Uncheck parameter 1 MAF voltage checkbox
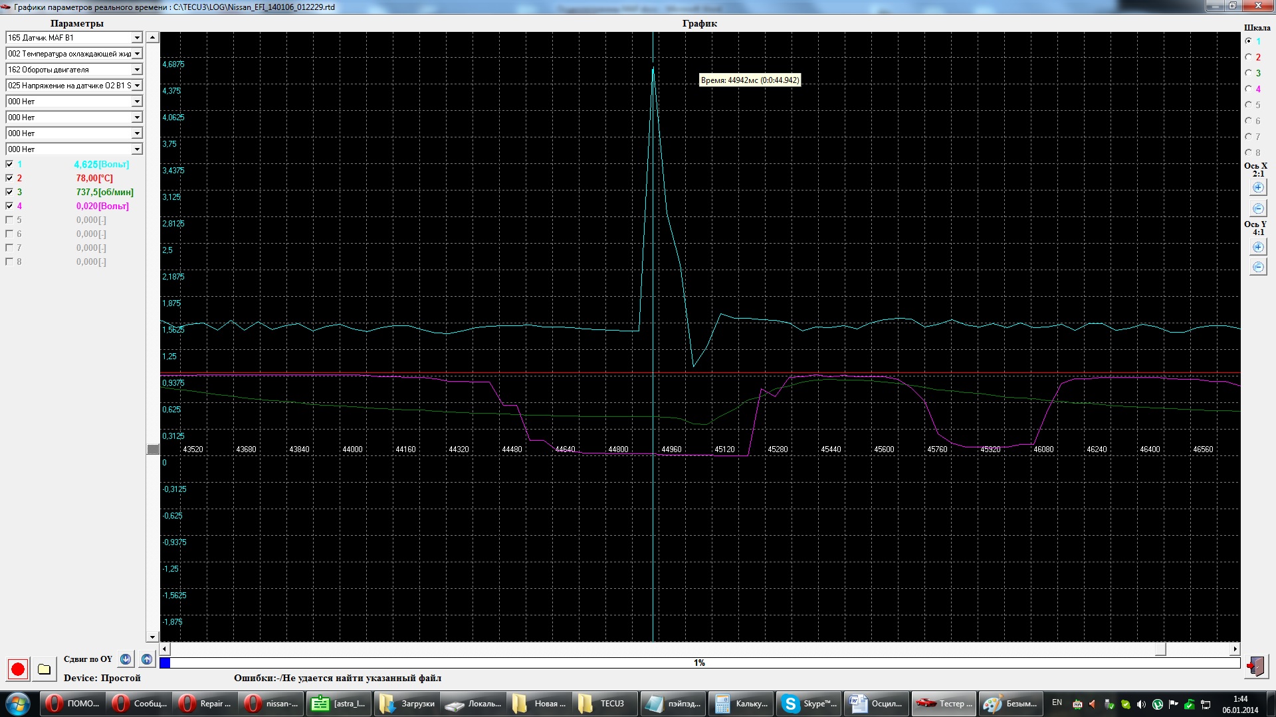The image size is (1276, 717). (9, 164)
